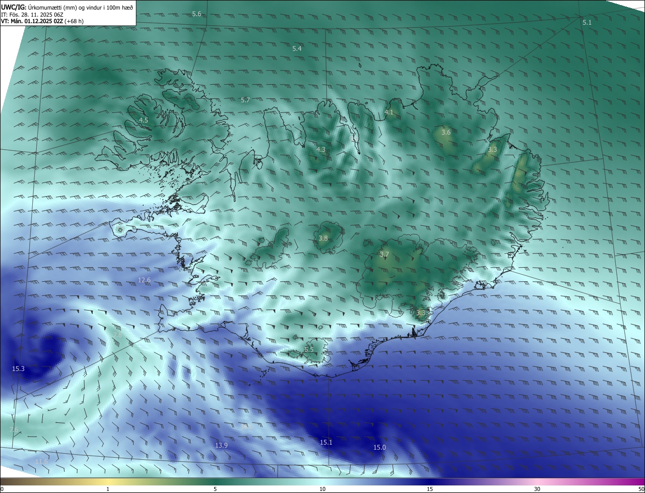Image resolution: width=645 pixels, height=493 pixels.
Task: Click the colour scale tick labelled 5
Action: pyautogui.click(x=215, y=489)
